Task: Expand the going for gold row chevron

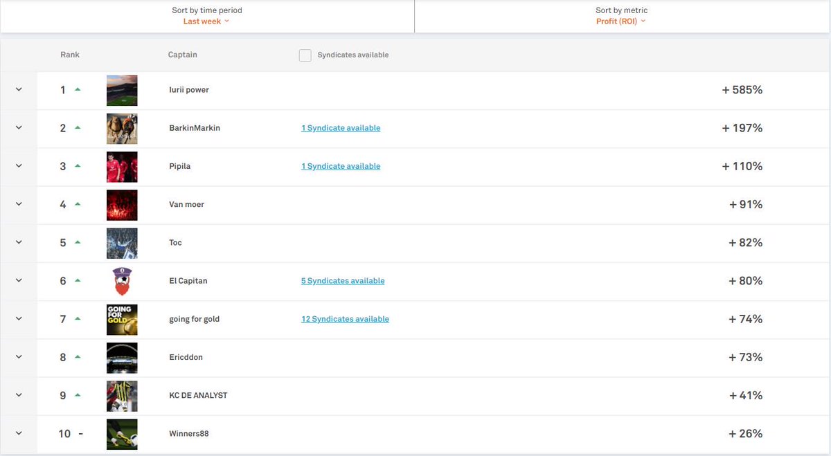Action: [19, 319]
